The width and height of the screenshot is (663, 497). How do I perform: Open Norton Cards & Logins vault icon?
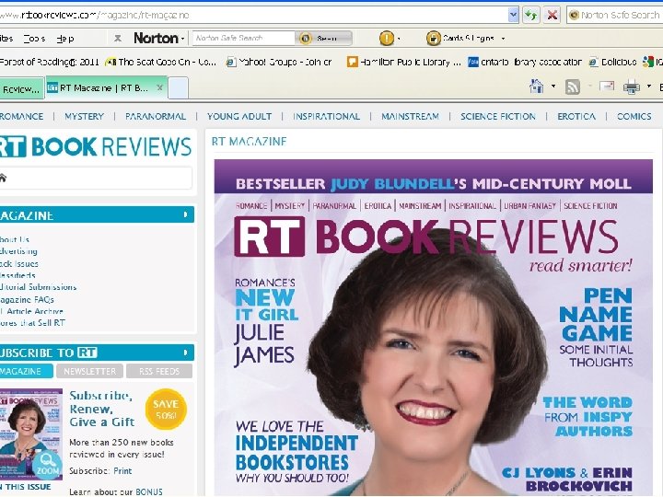click(x=434, y=38)
